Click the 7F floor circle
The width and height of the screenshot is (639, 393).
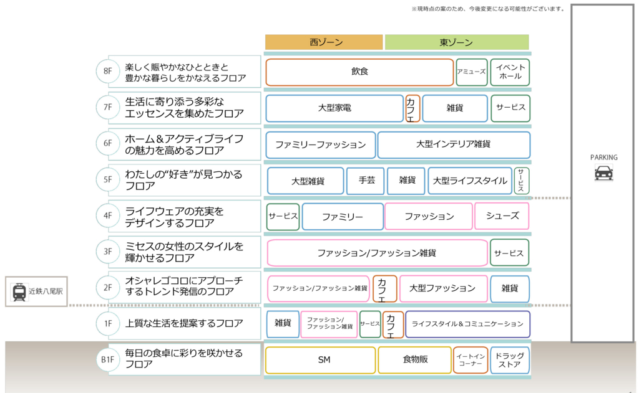pyautogui.click(x=107, y=107)
